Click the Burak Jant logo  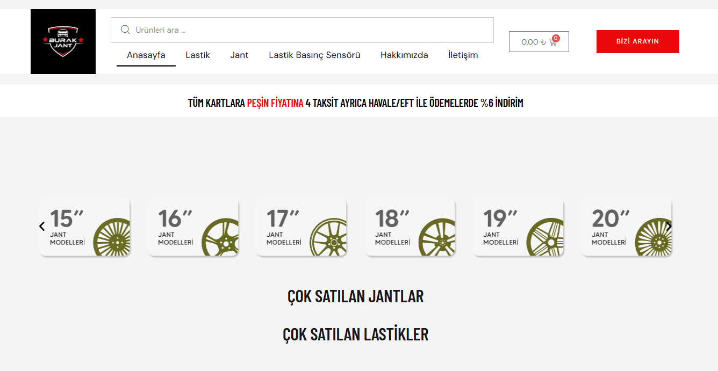tap(63, 41)
